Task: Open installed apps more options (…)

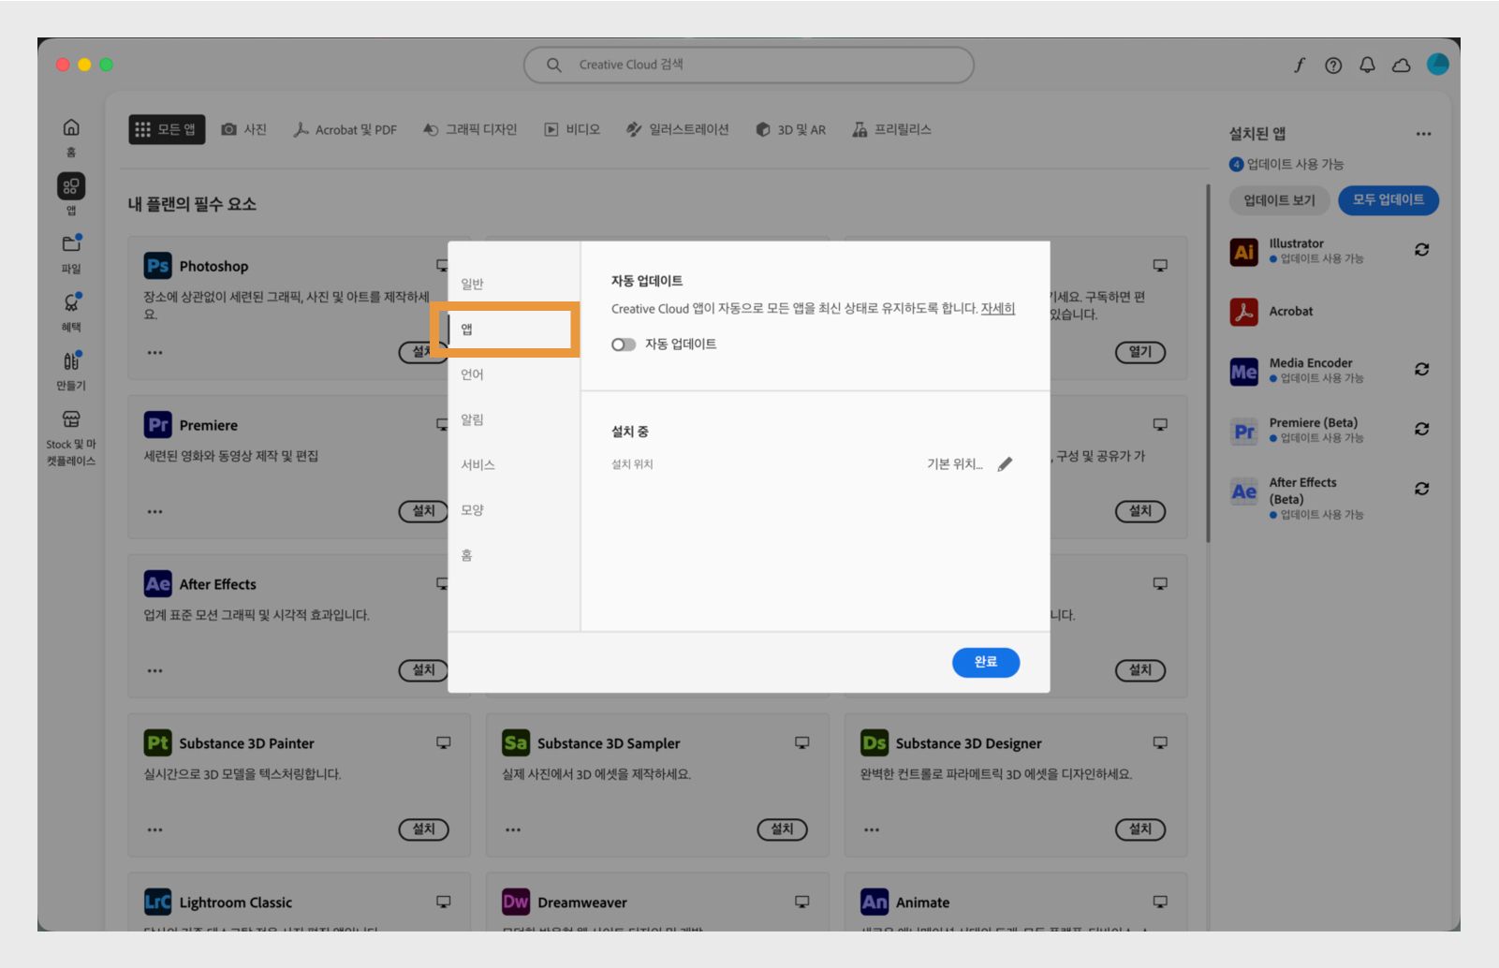Action: click(x=1423, y=134)
